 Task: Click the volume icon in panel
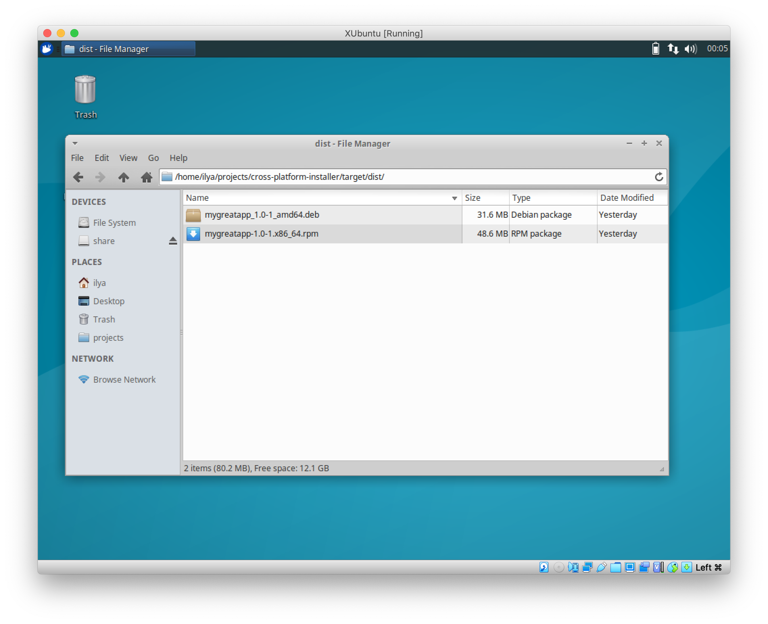[690, 49]
